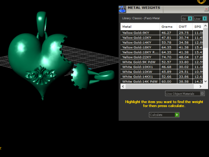This screenshot has width=209, height=157.
Task: Click the SPG column header
Action: point(198,27)
